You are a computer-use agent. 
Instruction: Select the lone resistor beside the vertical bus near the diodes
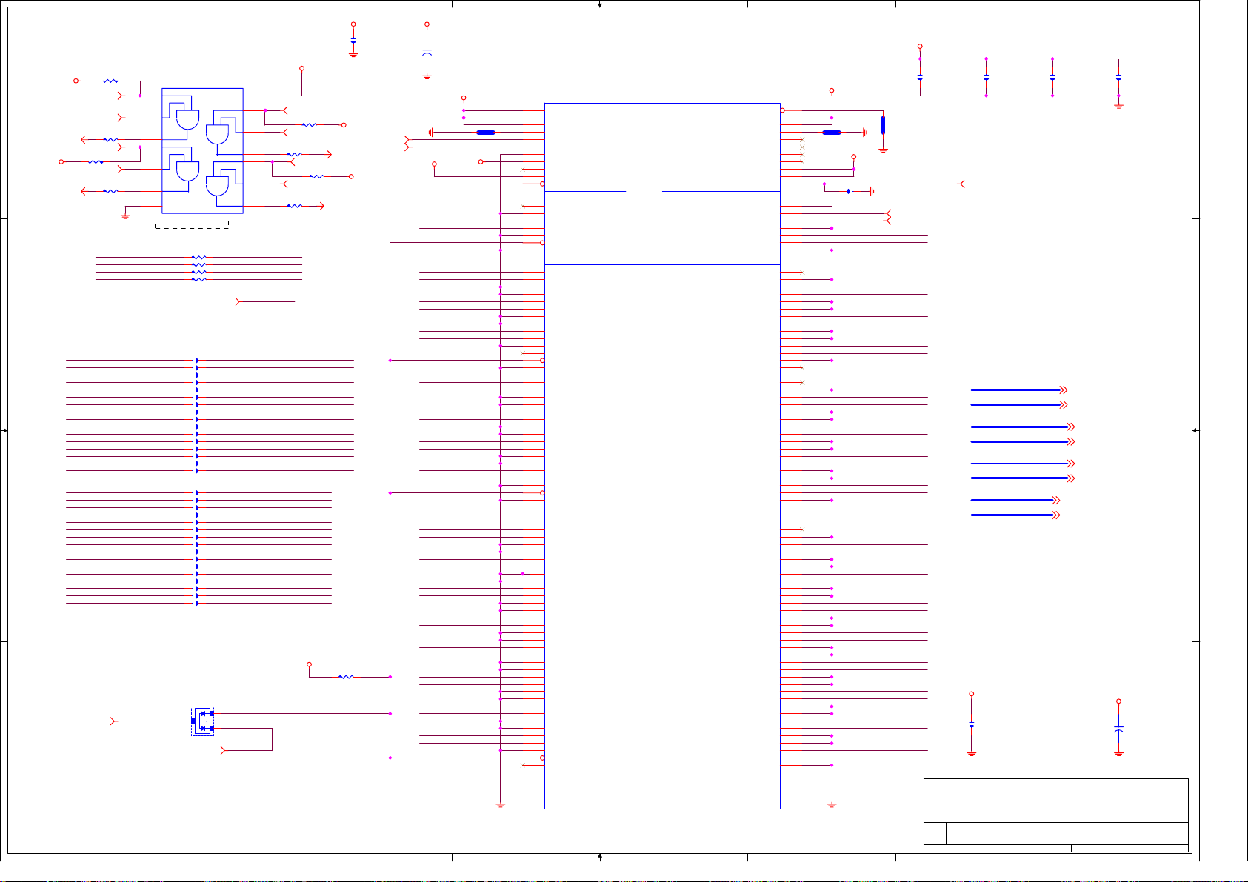346,676
